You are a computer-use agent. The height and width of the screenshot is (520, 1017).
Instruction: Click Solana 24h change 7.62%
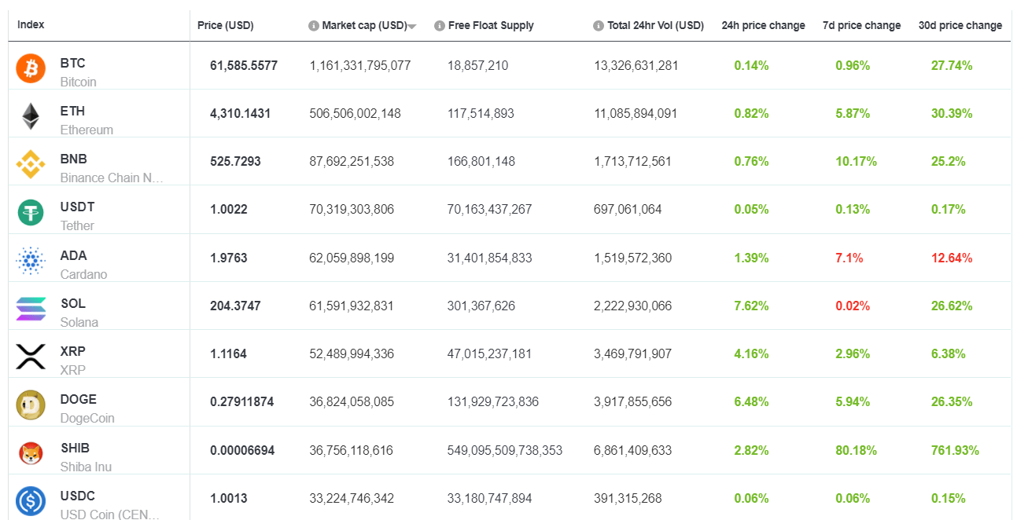click(x=751, y=306)
